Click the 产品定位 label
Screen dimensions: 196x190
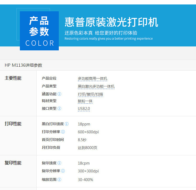(x=49, y=78)
